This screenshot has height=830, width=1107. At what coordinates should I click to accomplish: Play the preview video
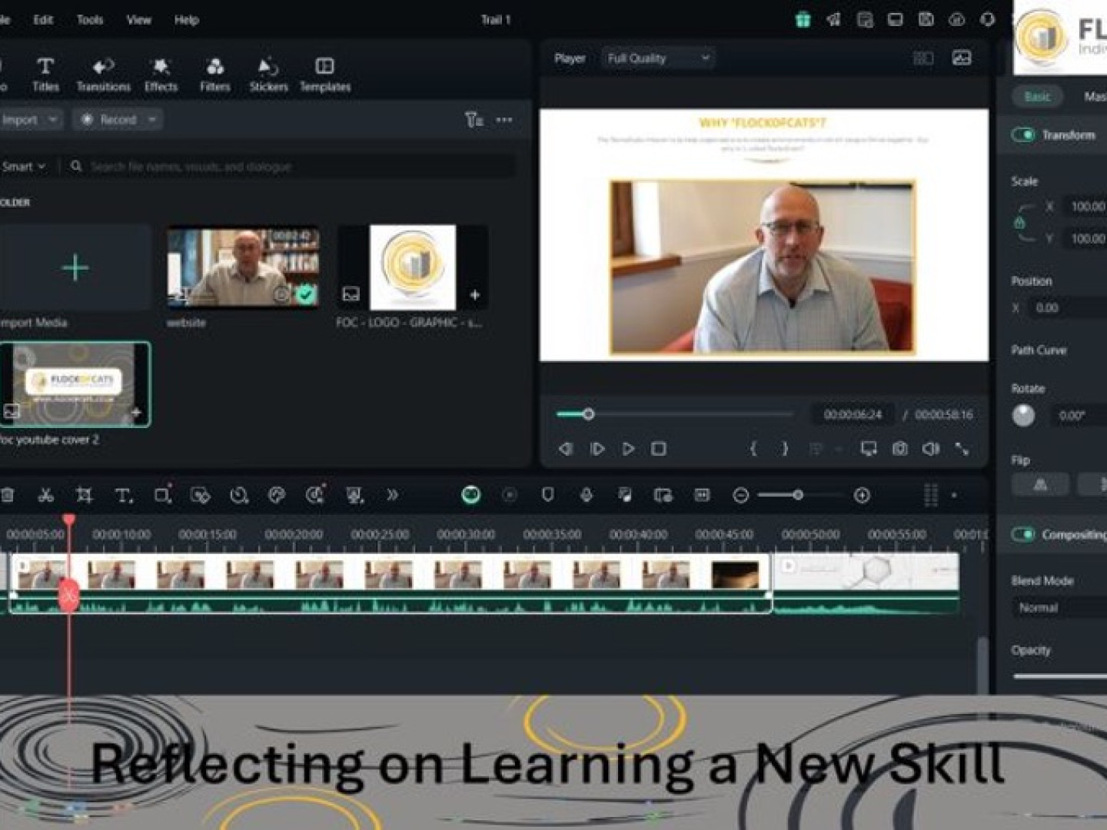pos(628,449)
